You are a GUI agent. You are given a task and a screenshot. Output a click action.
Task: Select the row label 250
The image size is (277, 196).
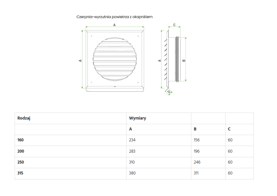coord(21,162)
